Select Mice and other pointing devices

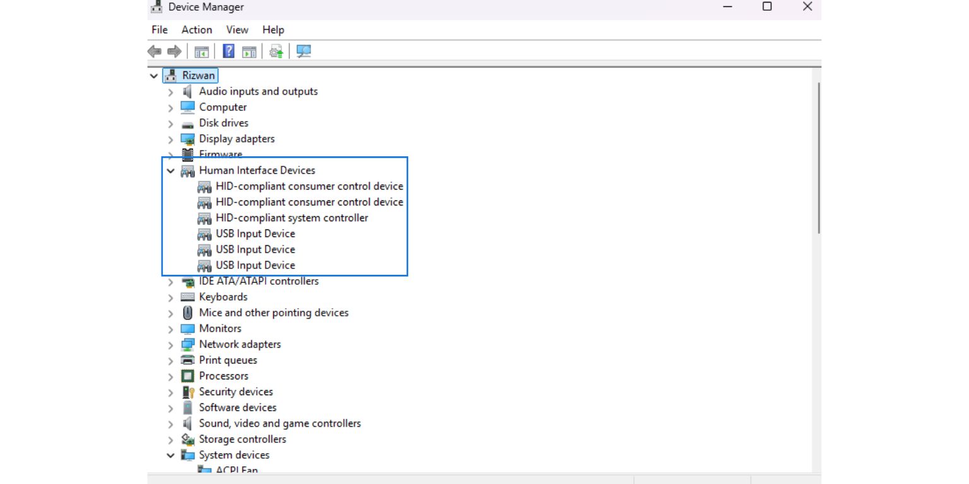[273, 313]
